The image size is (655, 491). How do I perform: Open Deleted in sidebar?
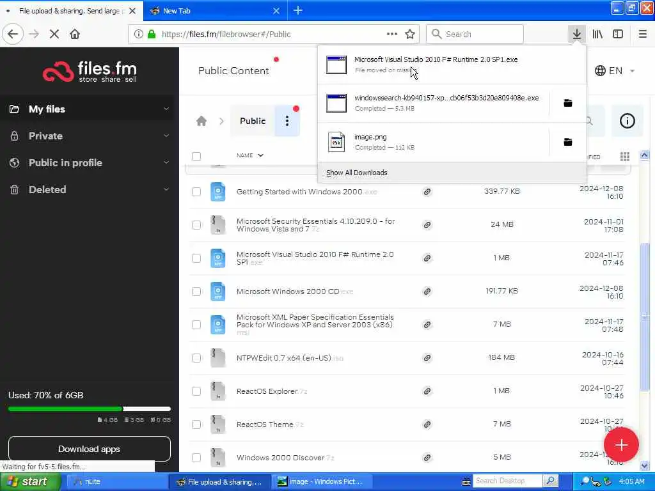pyautogui.click(x=47, y=189)
